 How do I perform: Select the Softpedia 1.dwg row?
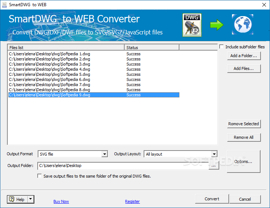tap(94, 54)
